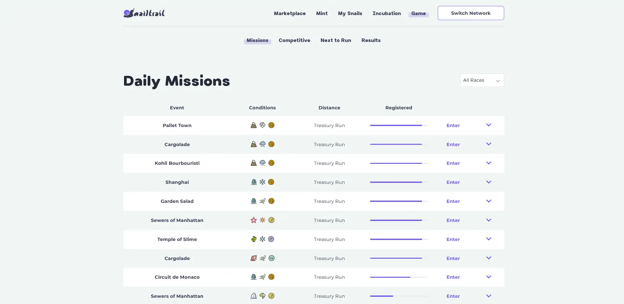Click the sun icon in Sewers of Manhattan row

click(x=262, y=220)
